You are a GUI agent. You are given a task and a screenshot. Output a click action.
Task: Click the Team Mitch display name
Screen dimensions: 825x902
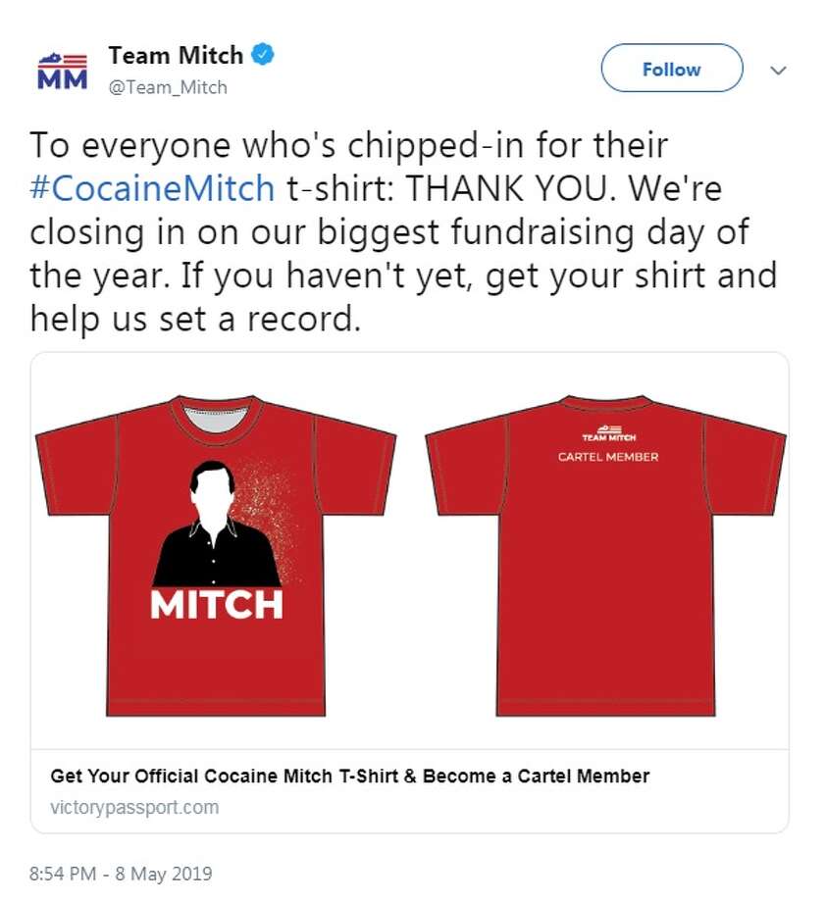176,55
